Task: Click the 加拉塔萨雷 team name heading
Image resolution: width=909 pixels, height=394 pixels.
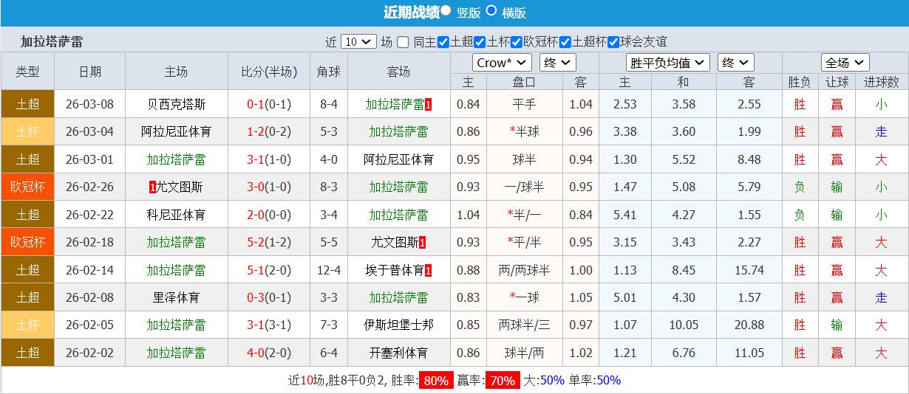Action: point(52,42)
